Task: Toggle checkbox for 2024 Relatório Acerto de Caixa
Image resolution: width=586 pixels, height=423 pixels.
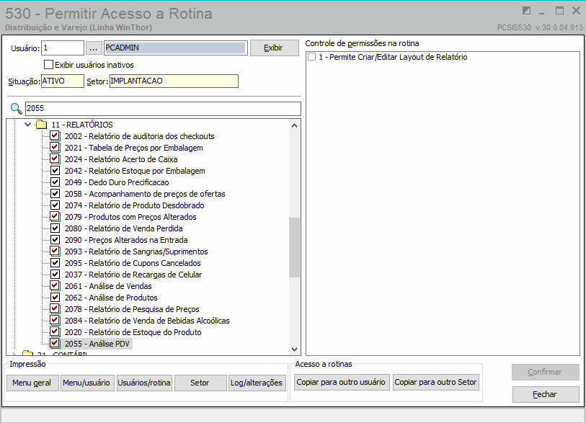Action: click(55, 159)
